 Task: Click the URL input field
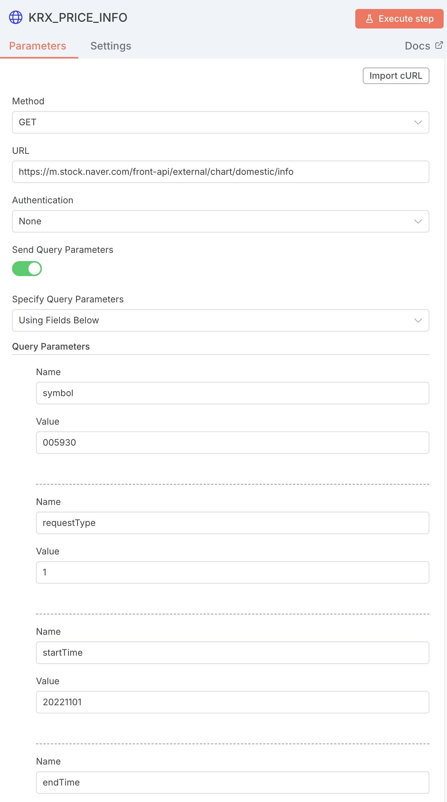pyautogui.click(x=221, y=172)
